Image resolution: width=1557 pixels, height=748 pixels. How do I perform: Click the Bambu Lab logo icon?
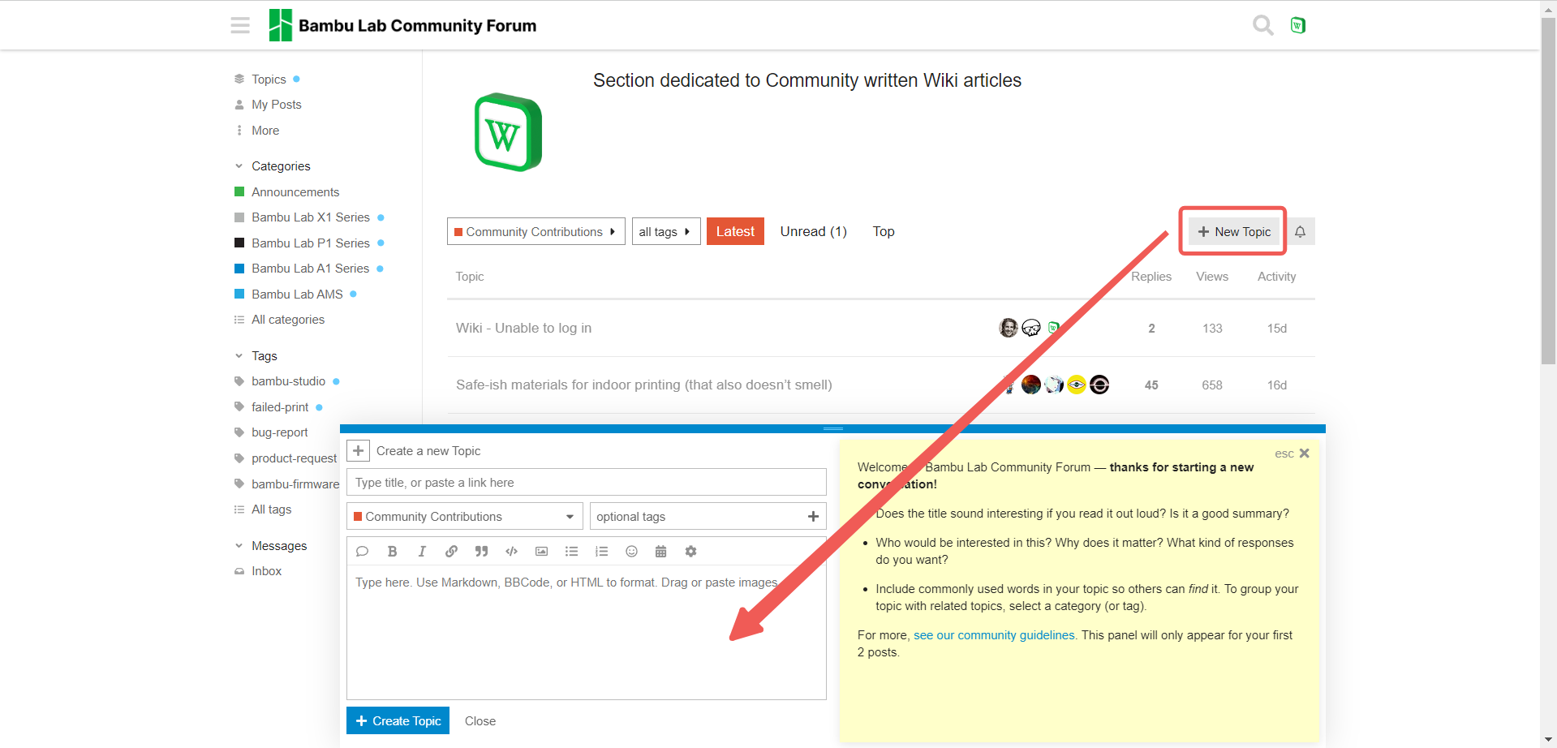pos(280,25)
